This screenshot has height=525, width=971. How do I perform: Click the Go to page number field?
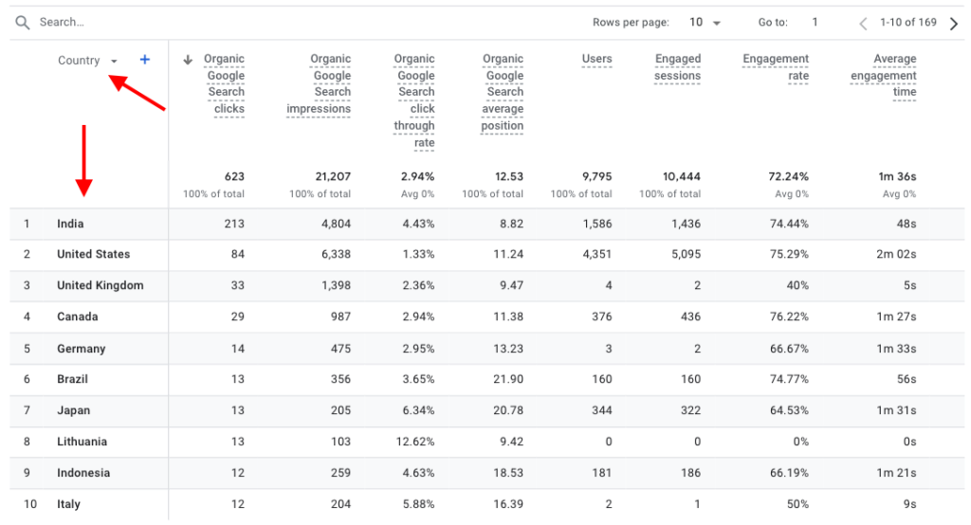[814, 23]
